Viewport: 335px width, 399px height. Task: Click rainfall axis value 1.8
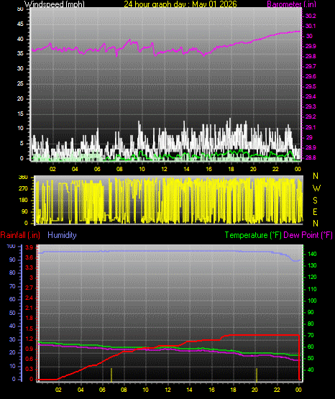[29, 318]
